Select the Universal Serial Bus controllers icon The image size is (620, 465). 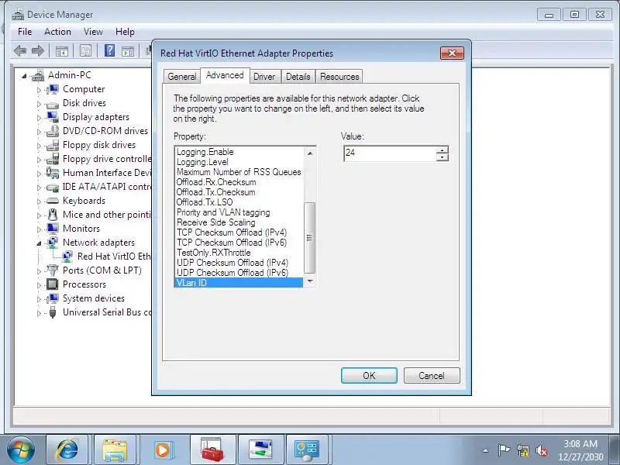pyautogui.click(x=52, y=312)
